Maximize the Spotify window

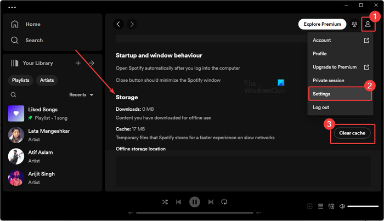(x=361, y=5)
